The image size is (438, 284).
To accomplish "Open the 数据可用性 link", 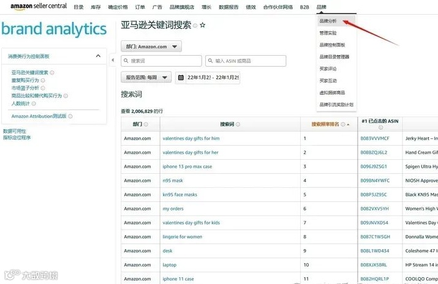I will pos(15,131).
